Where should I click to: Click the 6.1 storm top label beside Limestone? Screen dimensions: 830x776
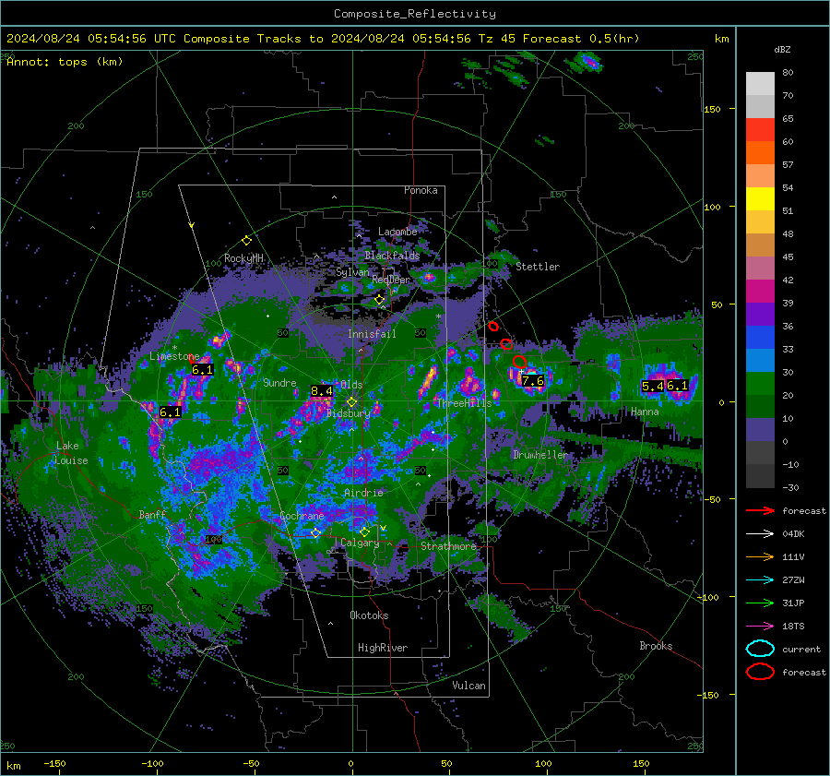[x=202, y=370]
